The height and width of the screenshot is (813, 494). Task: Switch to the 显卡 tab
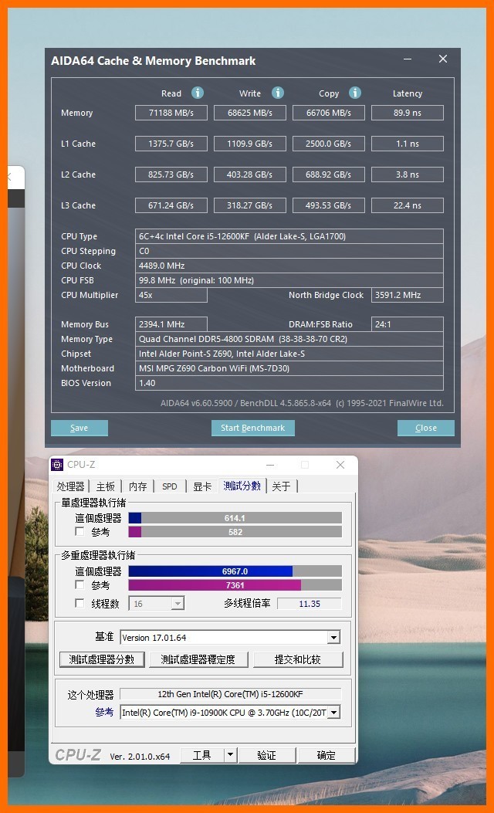[x=202, y=486]
